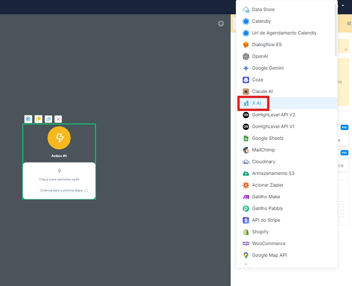The image size is (352, 286).
Task: Select the next-step connector on Action #3
Action: (x=86, y=191)
